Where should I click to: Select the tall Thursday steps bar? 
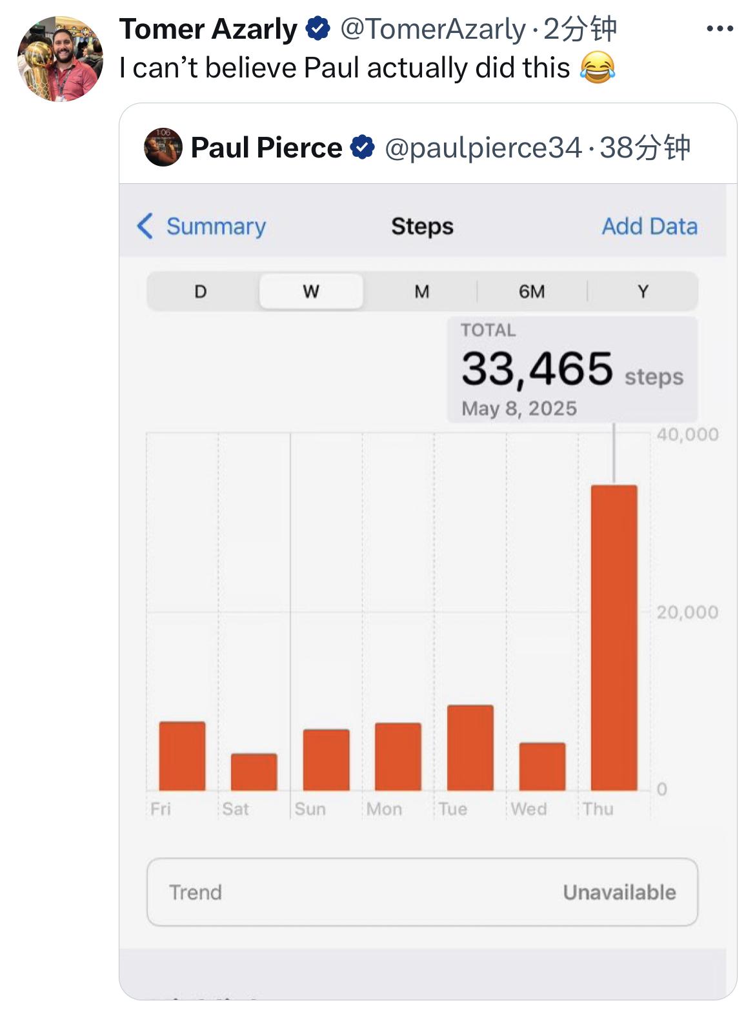614,638
